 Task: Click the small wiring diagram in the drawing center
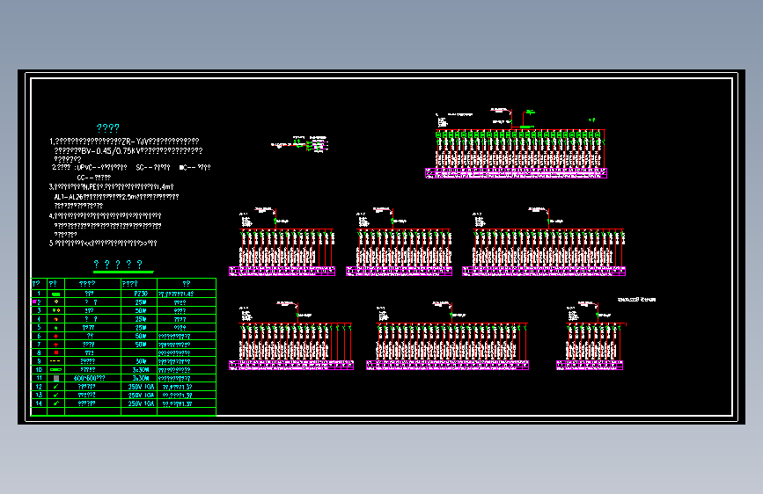tap(300, 144)
